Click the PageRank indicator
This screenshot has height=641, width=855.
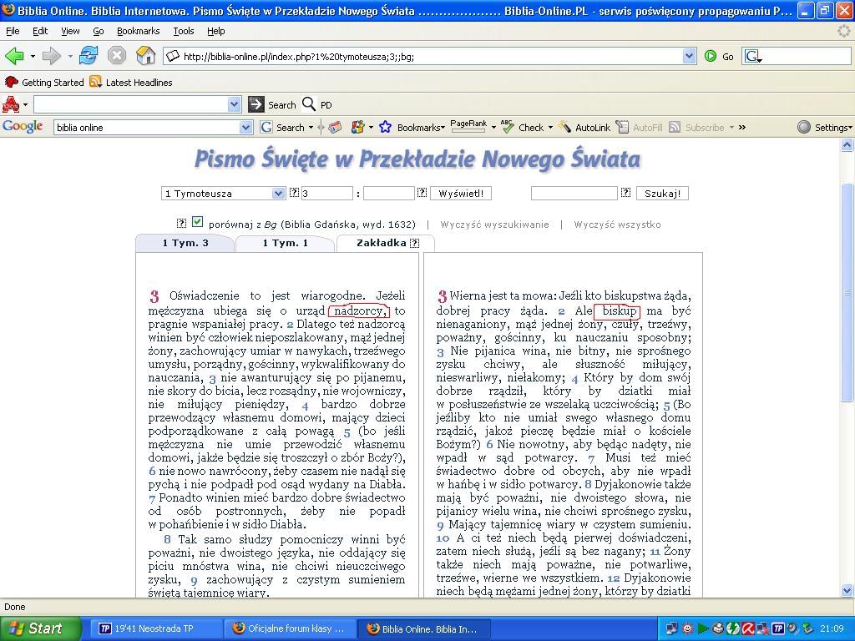468,127
